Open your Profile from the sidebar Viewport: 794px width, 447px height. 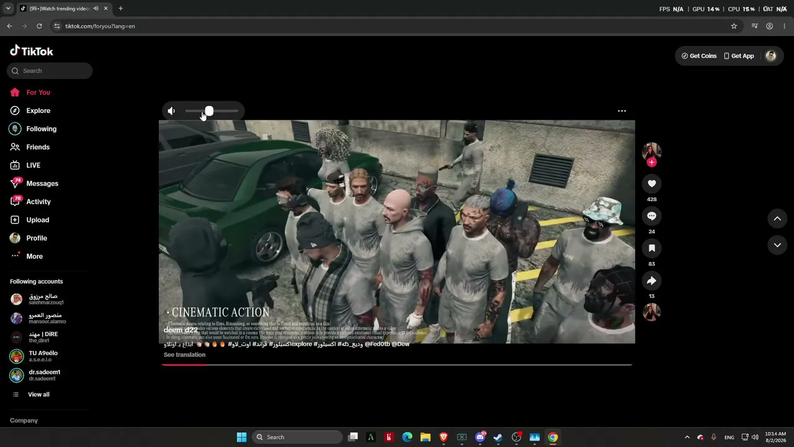29,238
